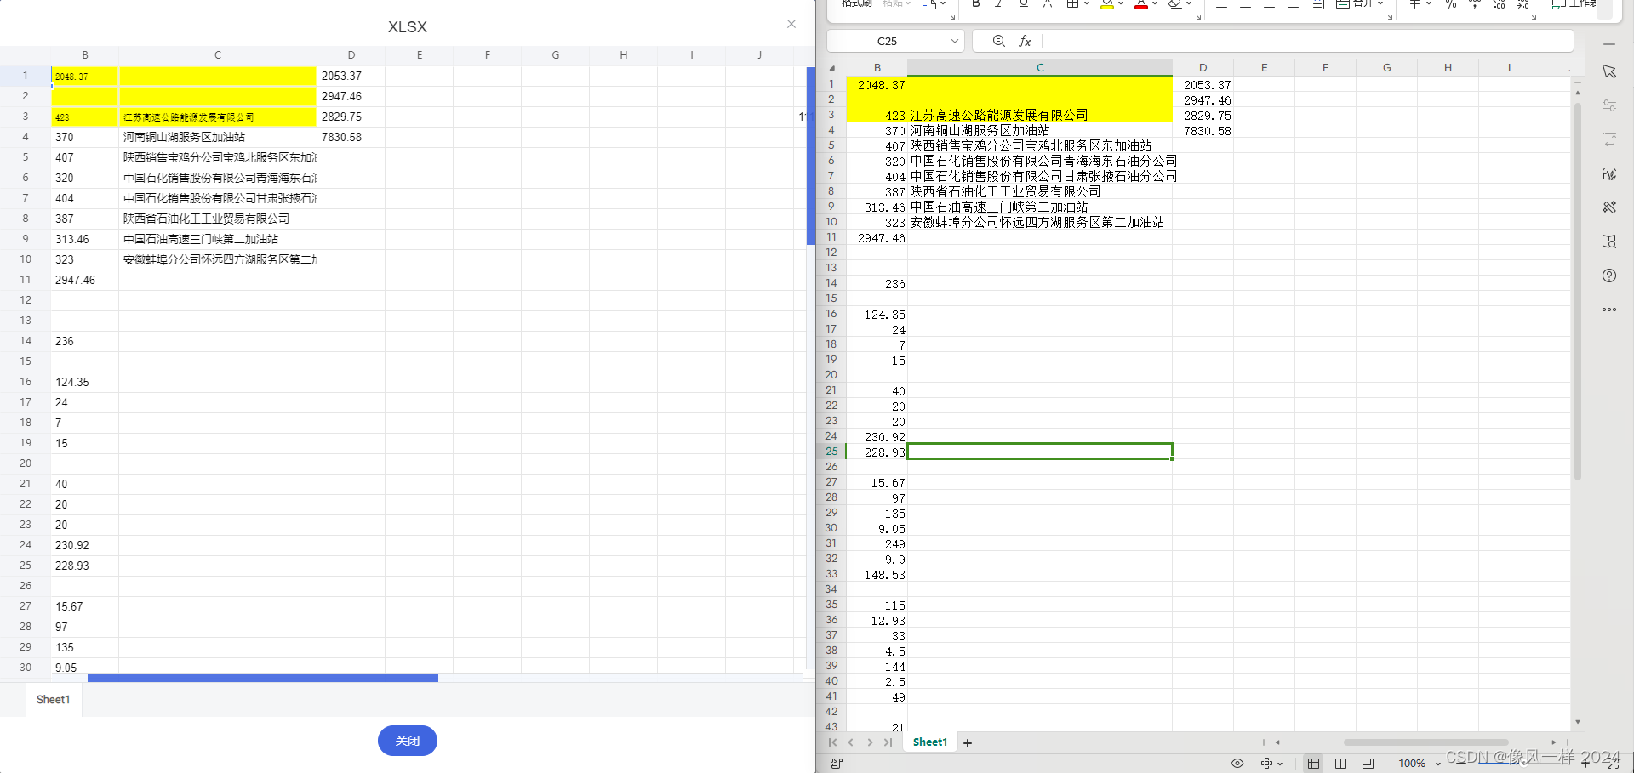1634x773 pixels.
Task: Open the fill color dropdown arrow
Action: pyautogui.click(x=1121, y=3)
